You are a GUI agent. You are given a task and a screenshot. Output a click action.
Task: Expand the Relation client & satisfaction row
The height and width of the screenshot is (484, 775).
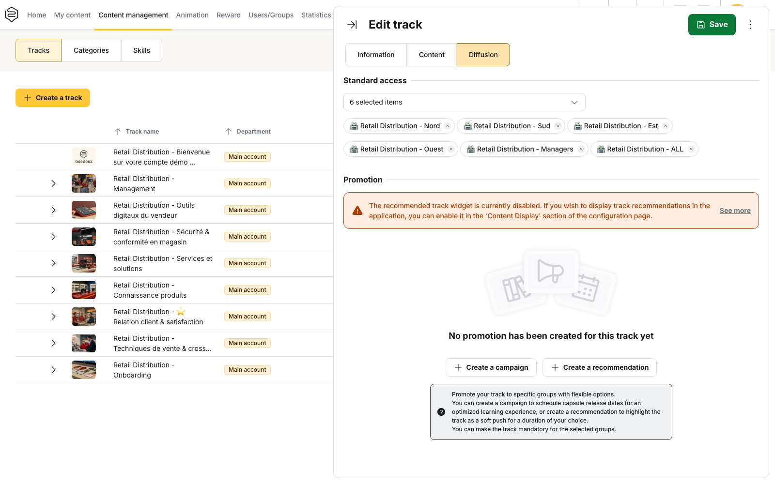point(53,317)
